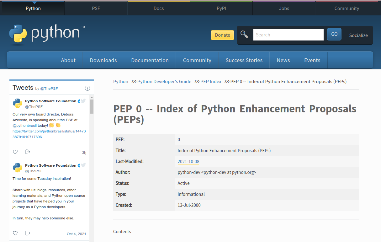
Task: Like the Débora Azevedo tweet
Action: tap(15, 152)
